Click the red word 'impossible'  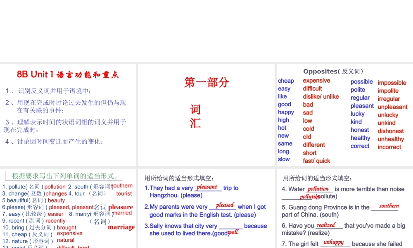coord(392,83)
